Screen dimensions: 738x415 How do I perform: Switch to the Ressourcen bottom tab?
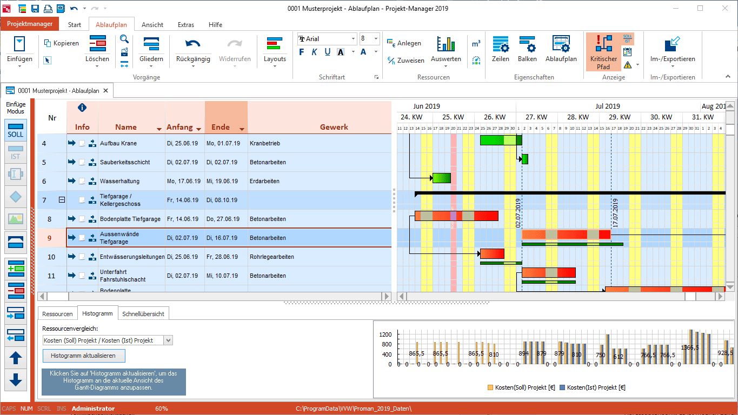coord(57,314)
